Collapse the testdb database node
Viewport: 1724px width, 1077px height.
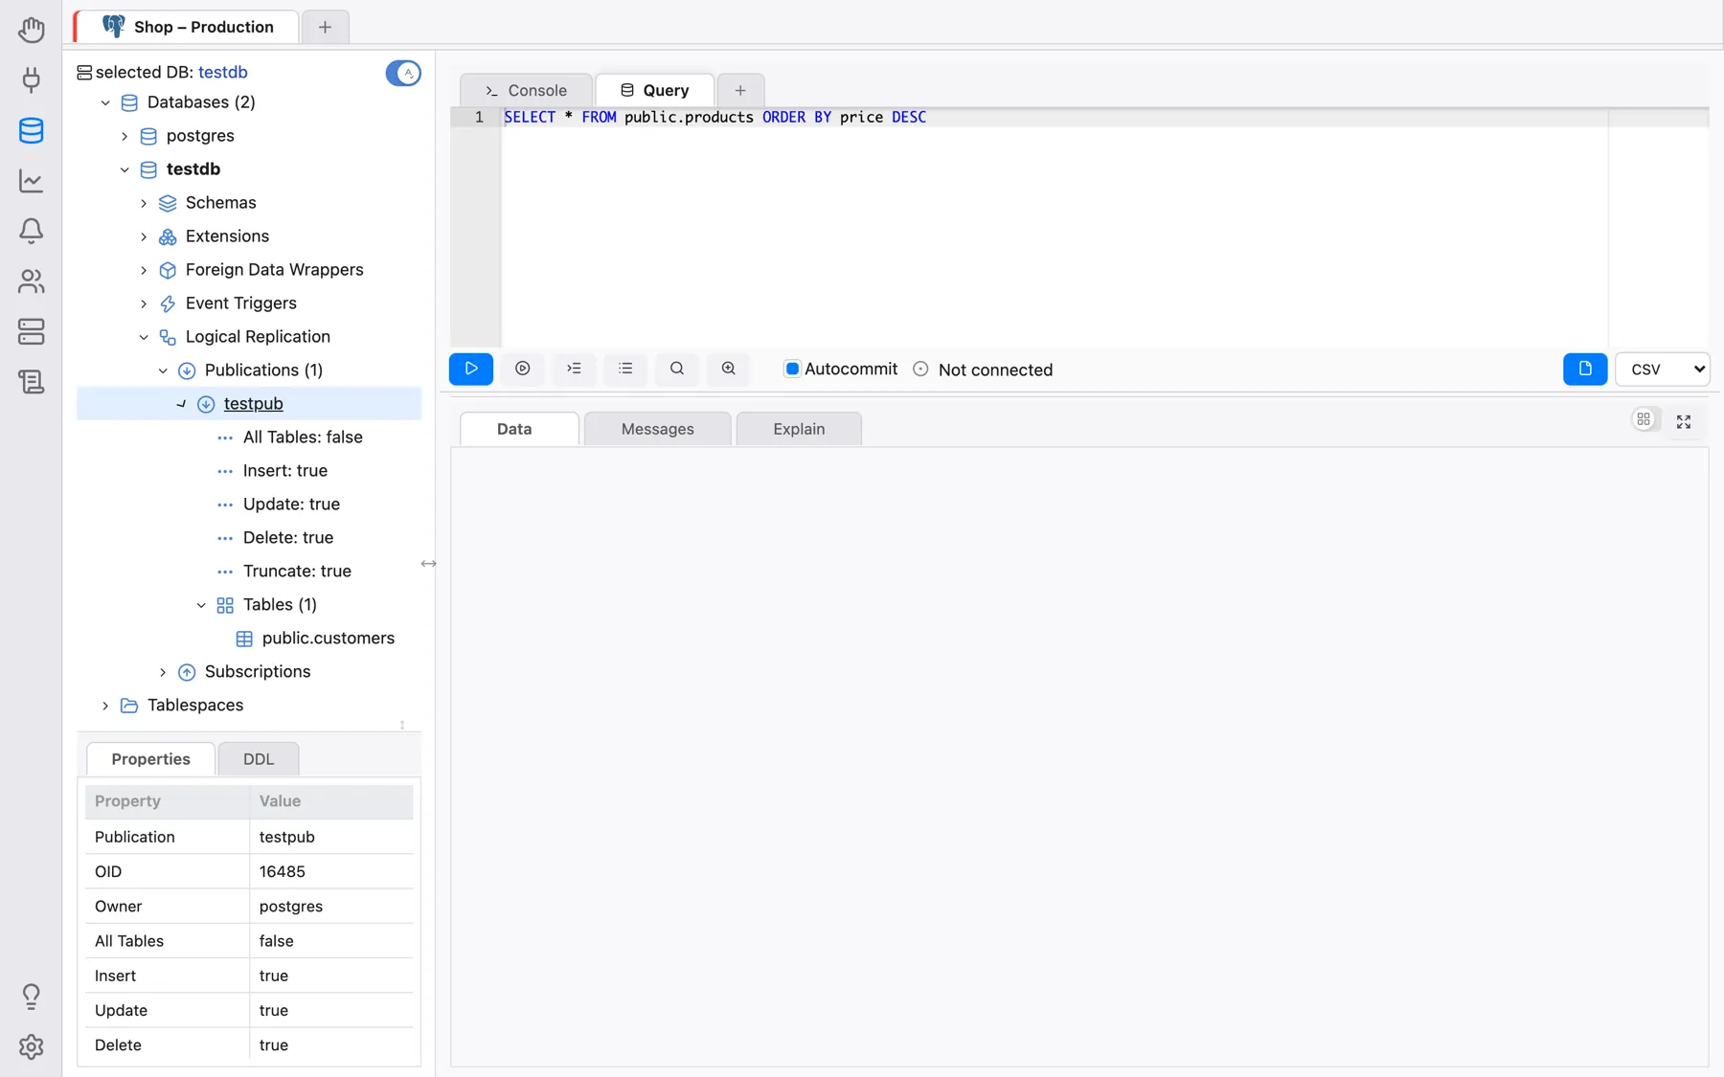click(125, 169)
